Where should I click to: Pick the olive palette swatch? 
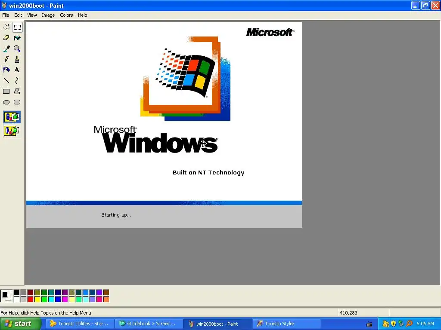[37, 292]
